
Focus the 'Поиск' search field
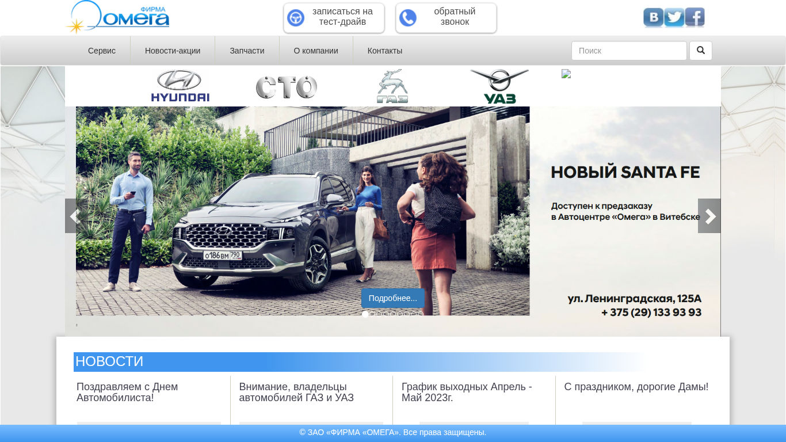pos(629,51)
